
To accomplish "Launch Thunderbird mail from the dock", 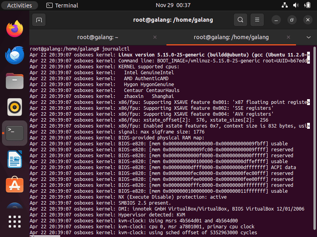I will [x=15, y=55].
